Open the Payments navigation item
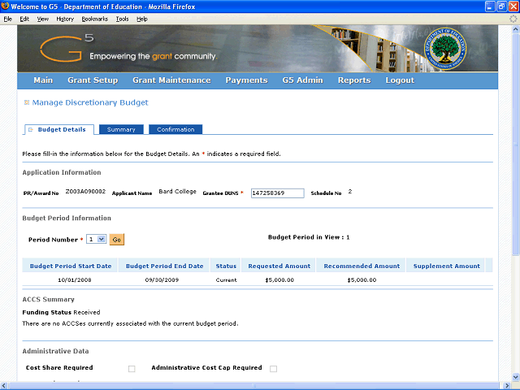This screenshot has height=390, width=520. click(x=246, y=80)
